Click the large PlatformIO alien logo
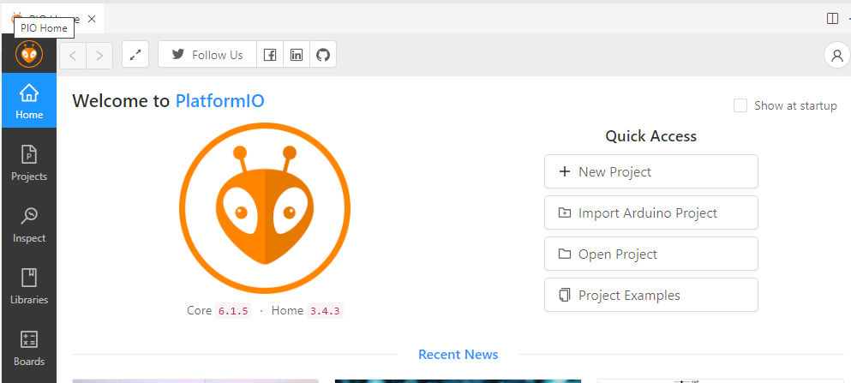The height and width of the screenshot is (383, 851). (x=265, y=208)
